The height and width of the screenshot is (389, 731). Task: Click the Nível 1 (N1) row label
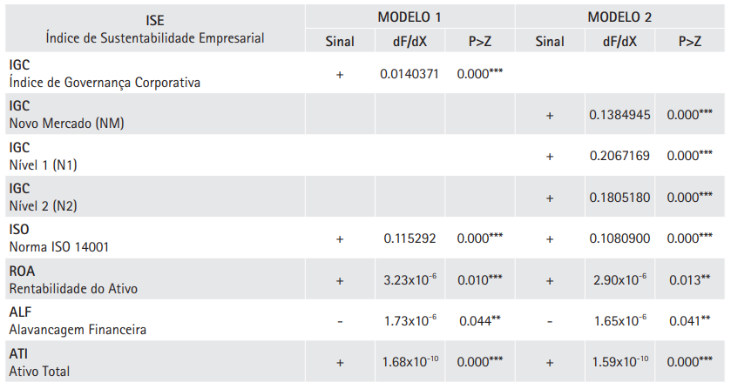(x=49, y=164)
